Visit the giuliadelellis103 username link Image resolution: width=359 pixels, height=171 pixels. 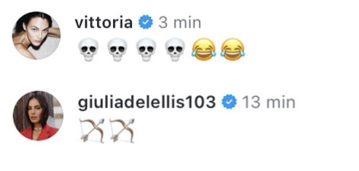coord(147,102)
